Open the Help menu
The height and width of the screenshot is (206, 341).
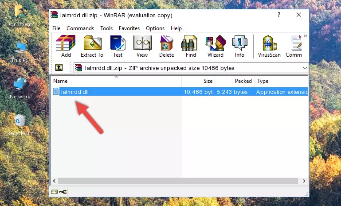coord(176,28)
